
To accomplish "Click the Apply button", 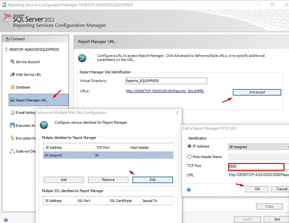I will click(248, 219).
